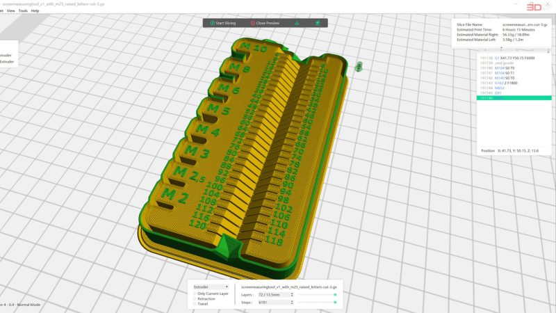This screenshot has width=556, height=313.
Task: Click the Position coordinates readout
Action: tap(510, 151)
